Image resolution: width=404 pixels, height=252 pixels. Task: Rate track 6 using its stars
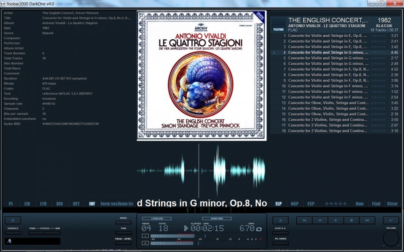coord(378,64)
